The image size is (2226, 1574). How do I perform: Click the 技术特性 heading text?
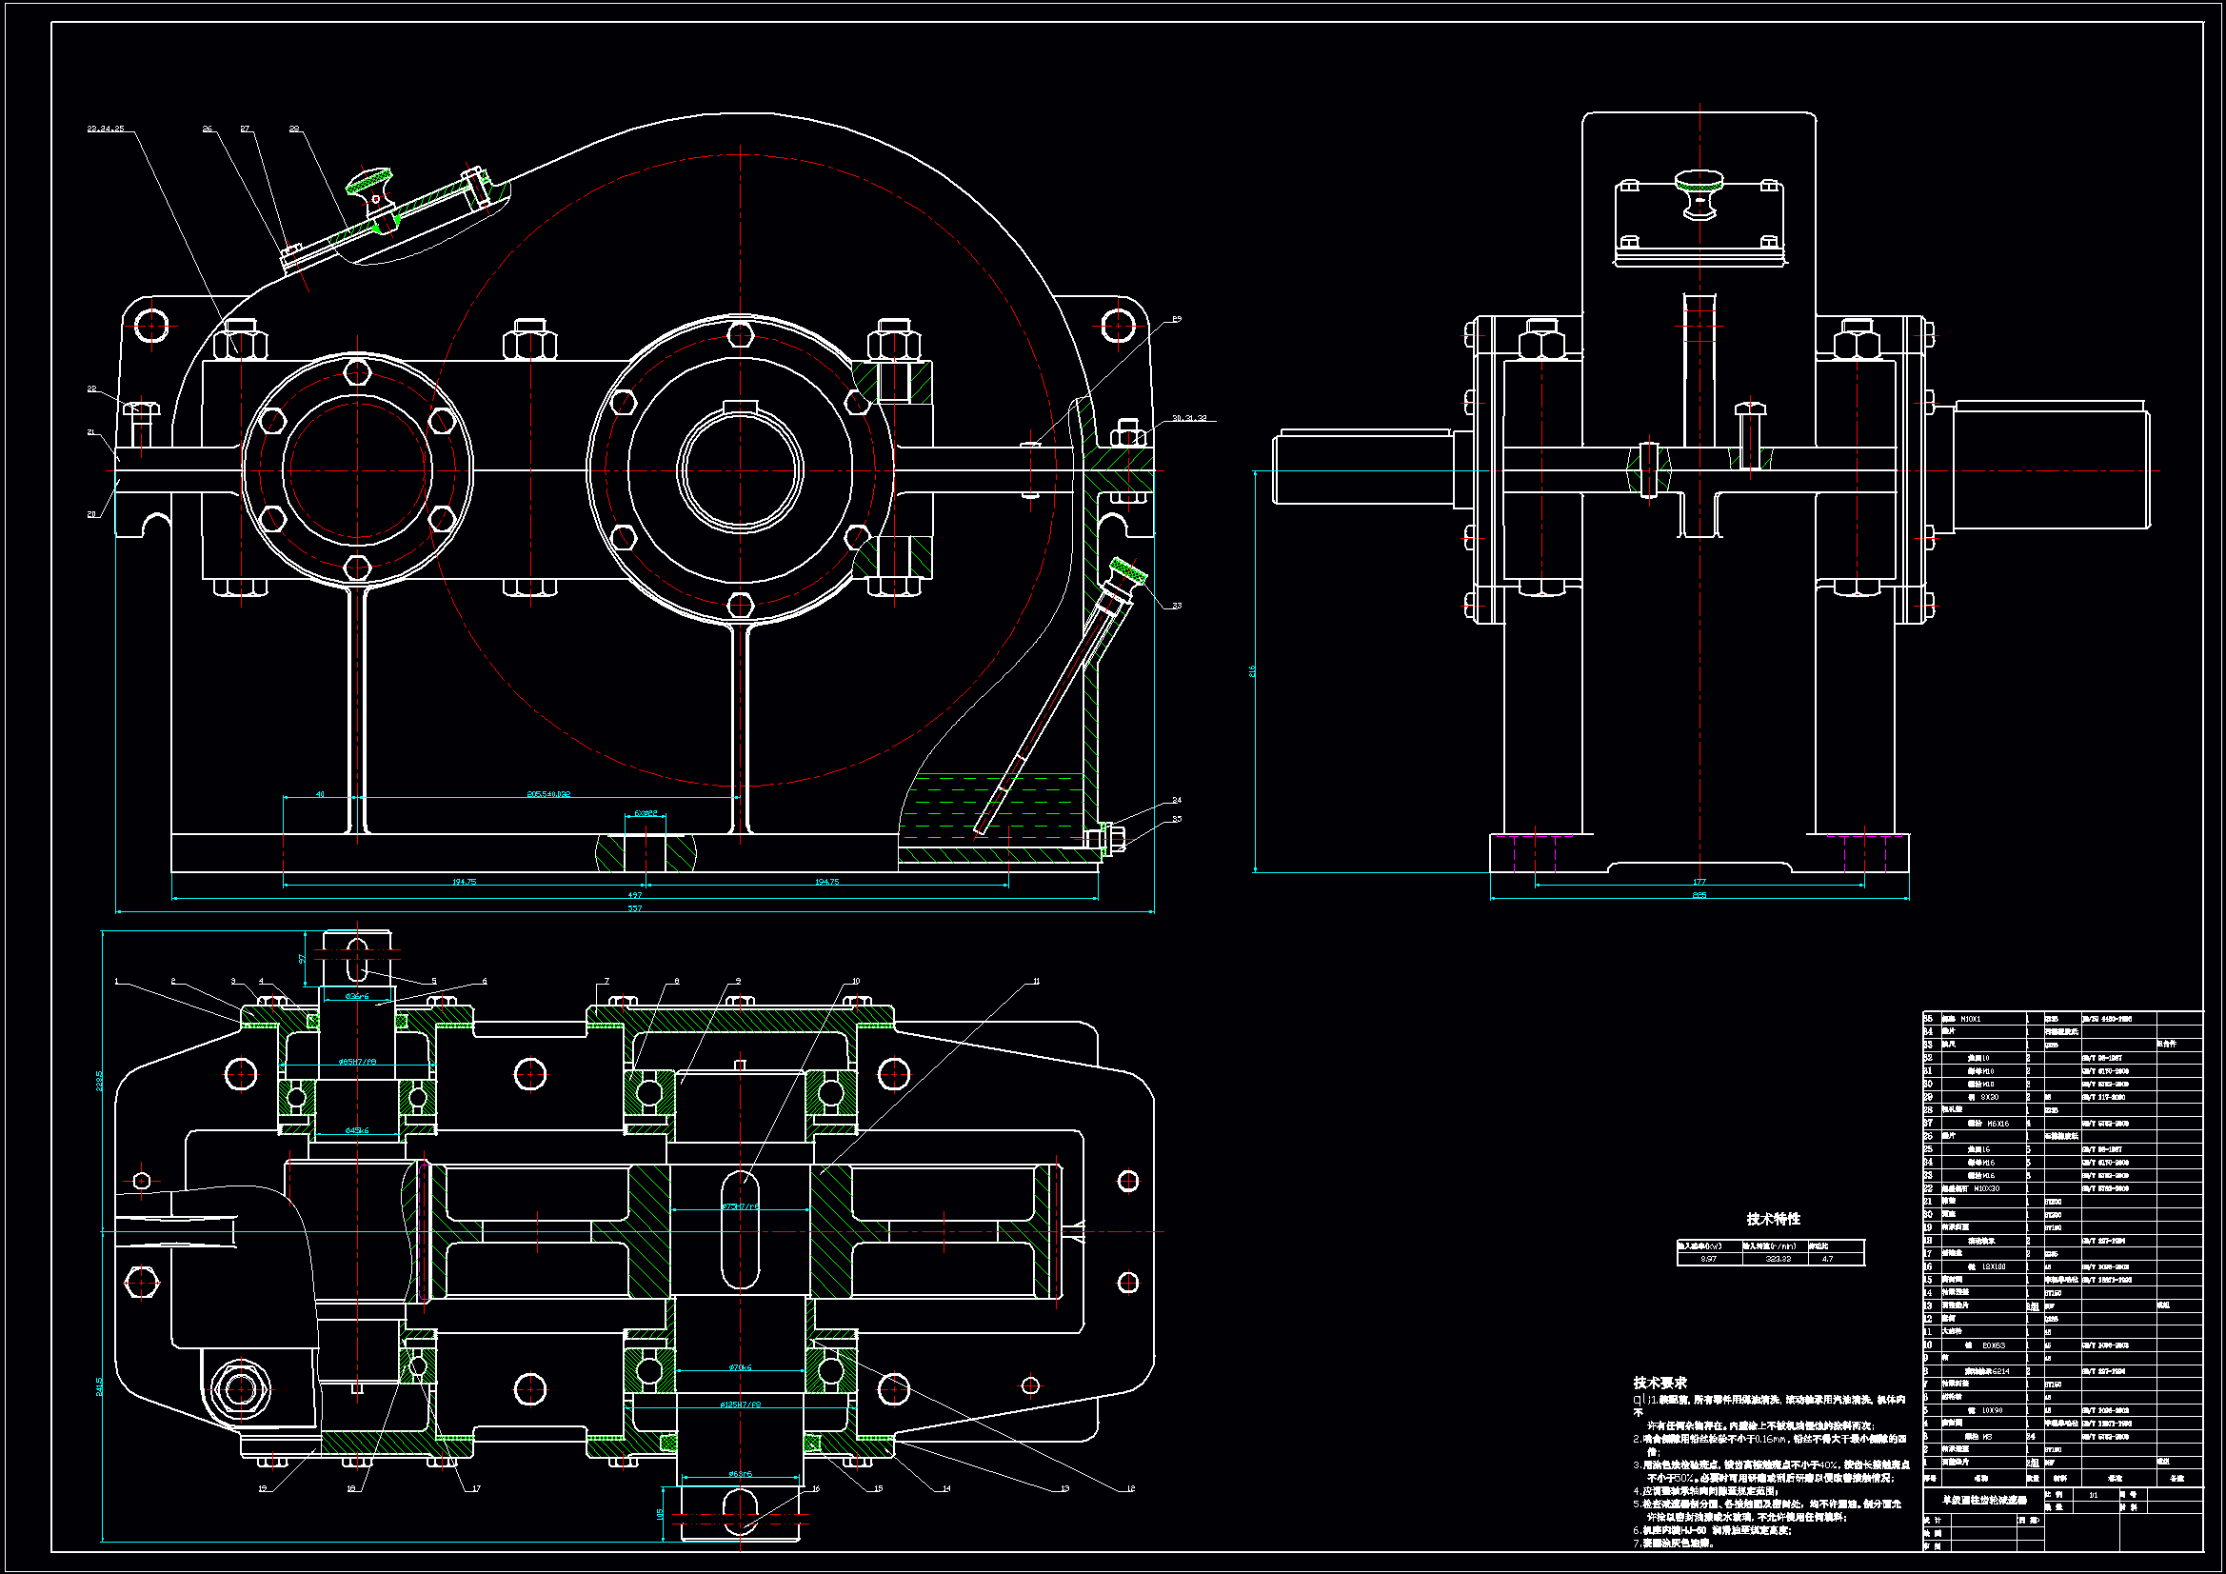pos(1773,1219)
